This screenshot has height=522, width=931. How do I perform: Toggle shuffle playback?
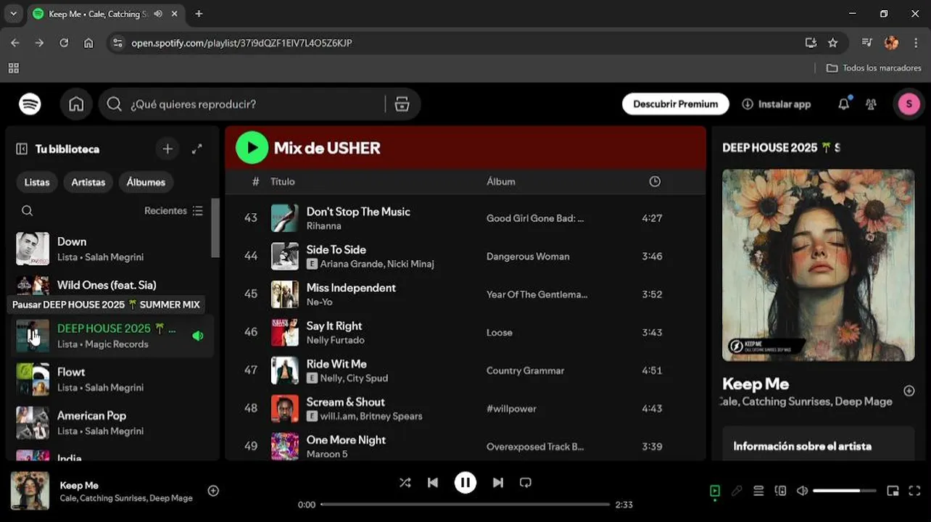coord(405,483)
